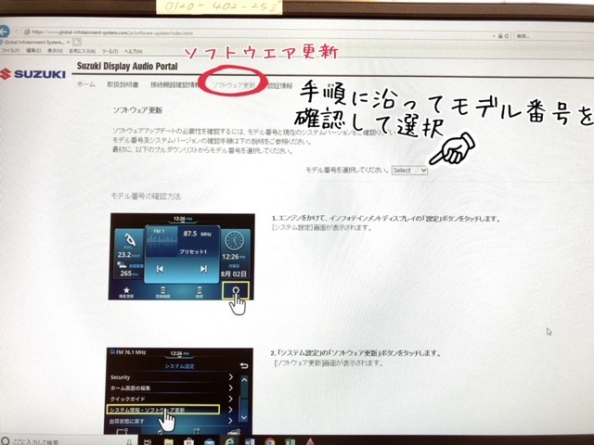Click the Windows taskbar search box

(68, 441)
